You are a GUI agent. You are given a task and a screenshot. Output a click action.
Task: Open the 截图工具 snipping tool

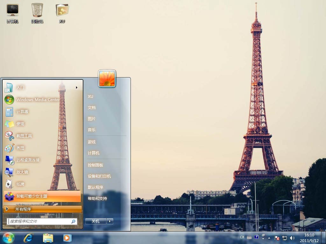24,136
